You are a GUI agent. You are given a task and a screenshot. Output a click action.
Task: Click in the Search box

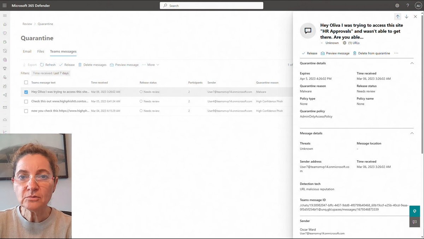[211, 6]
